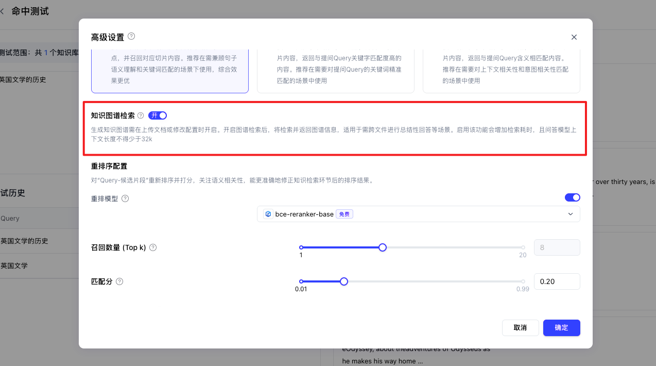Screen dimensions: 656x366
Task: Click the 匹配分 value field showing 0.20
Action: pyautogui.click(x=557, y=281)
